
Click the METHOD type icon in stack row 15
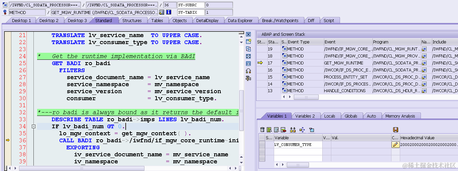[x=284, y=77]
